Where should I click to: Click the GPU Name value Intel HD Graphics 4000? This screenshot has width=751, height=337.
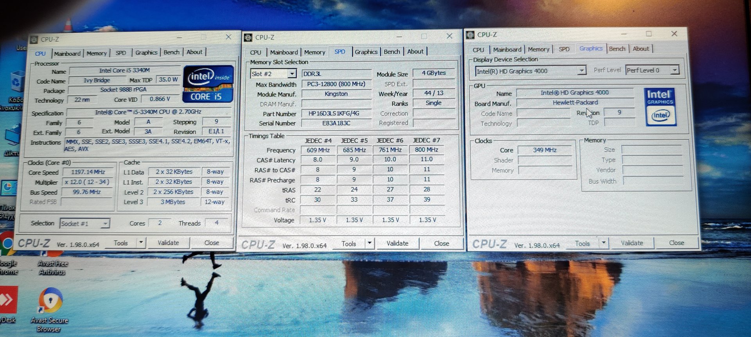point(575,92)
